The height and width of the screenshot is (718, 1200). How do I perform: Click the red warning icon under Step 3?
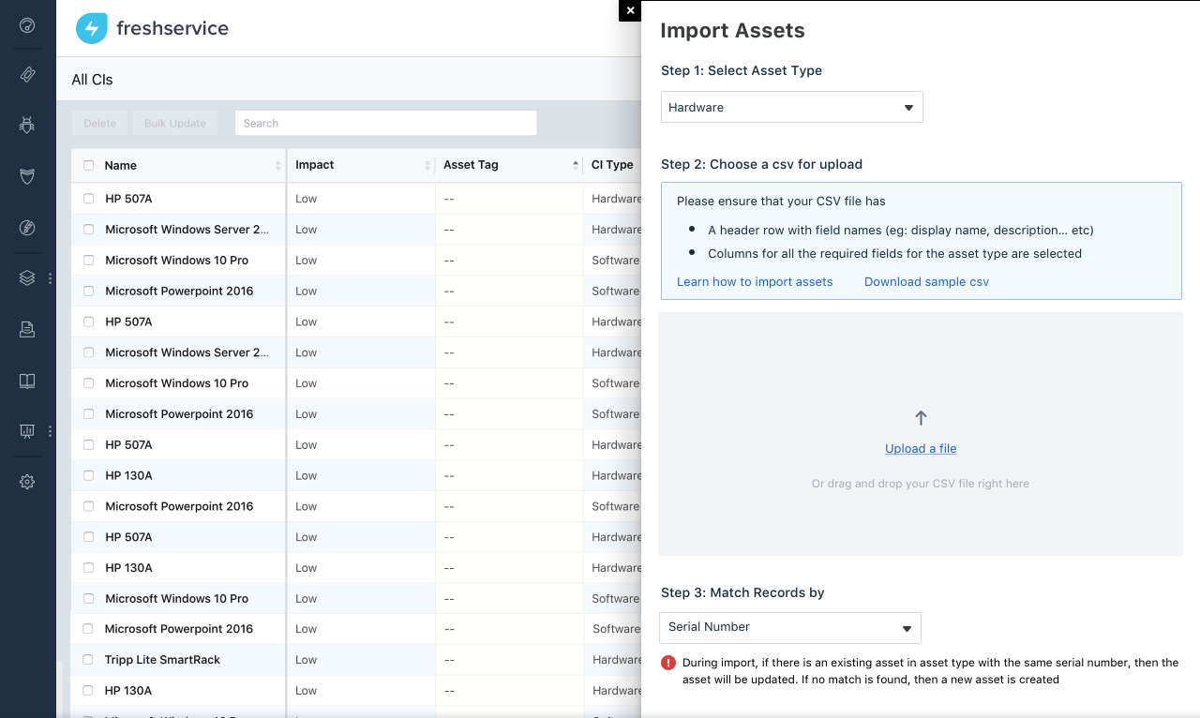click(668, 663)
